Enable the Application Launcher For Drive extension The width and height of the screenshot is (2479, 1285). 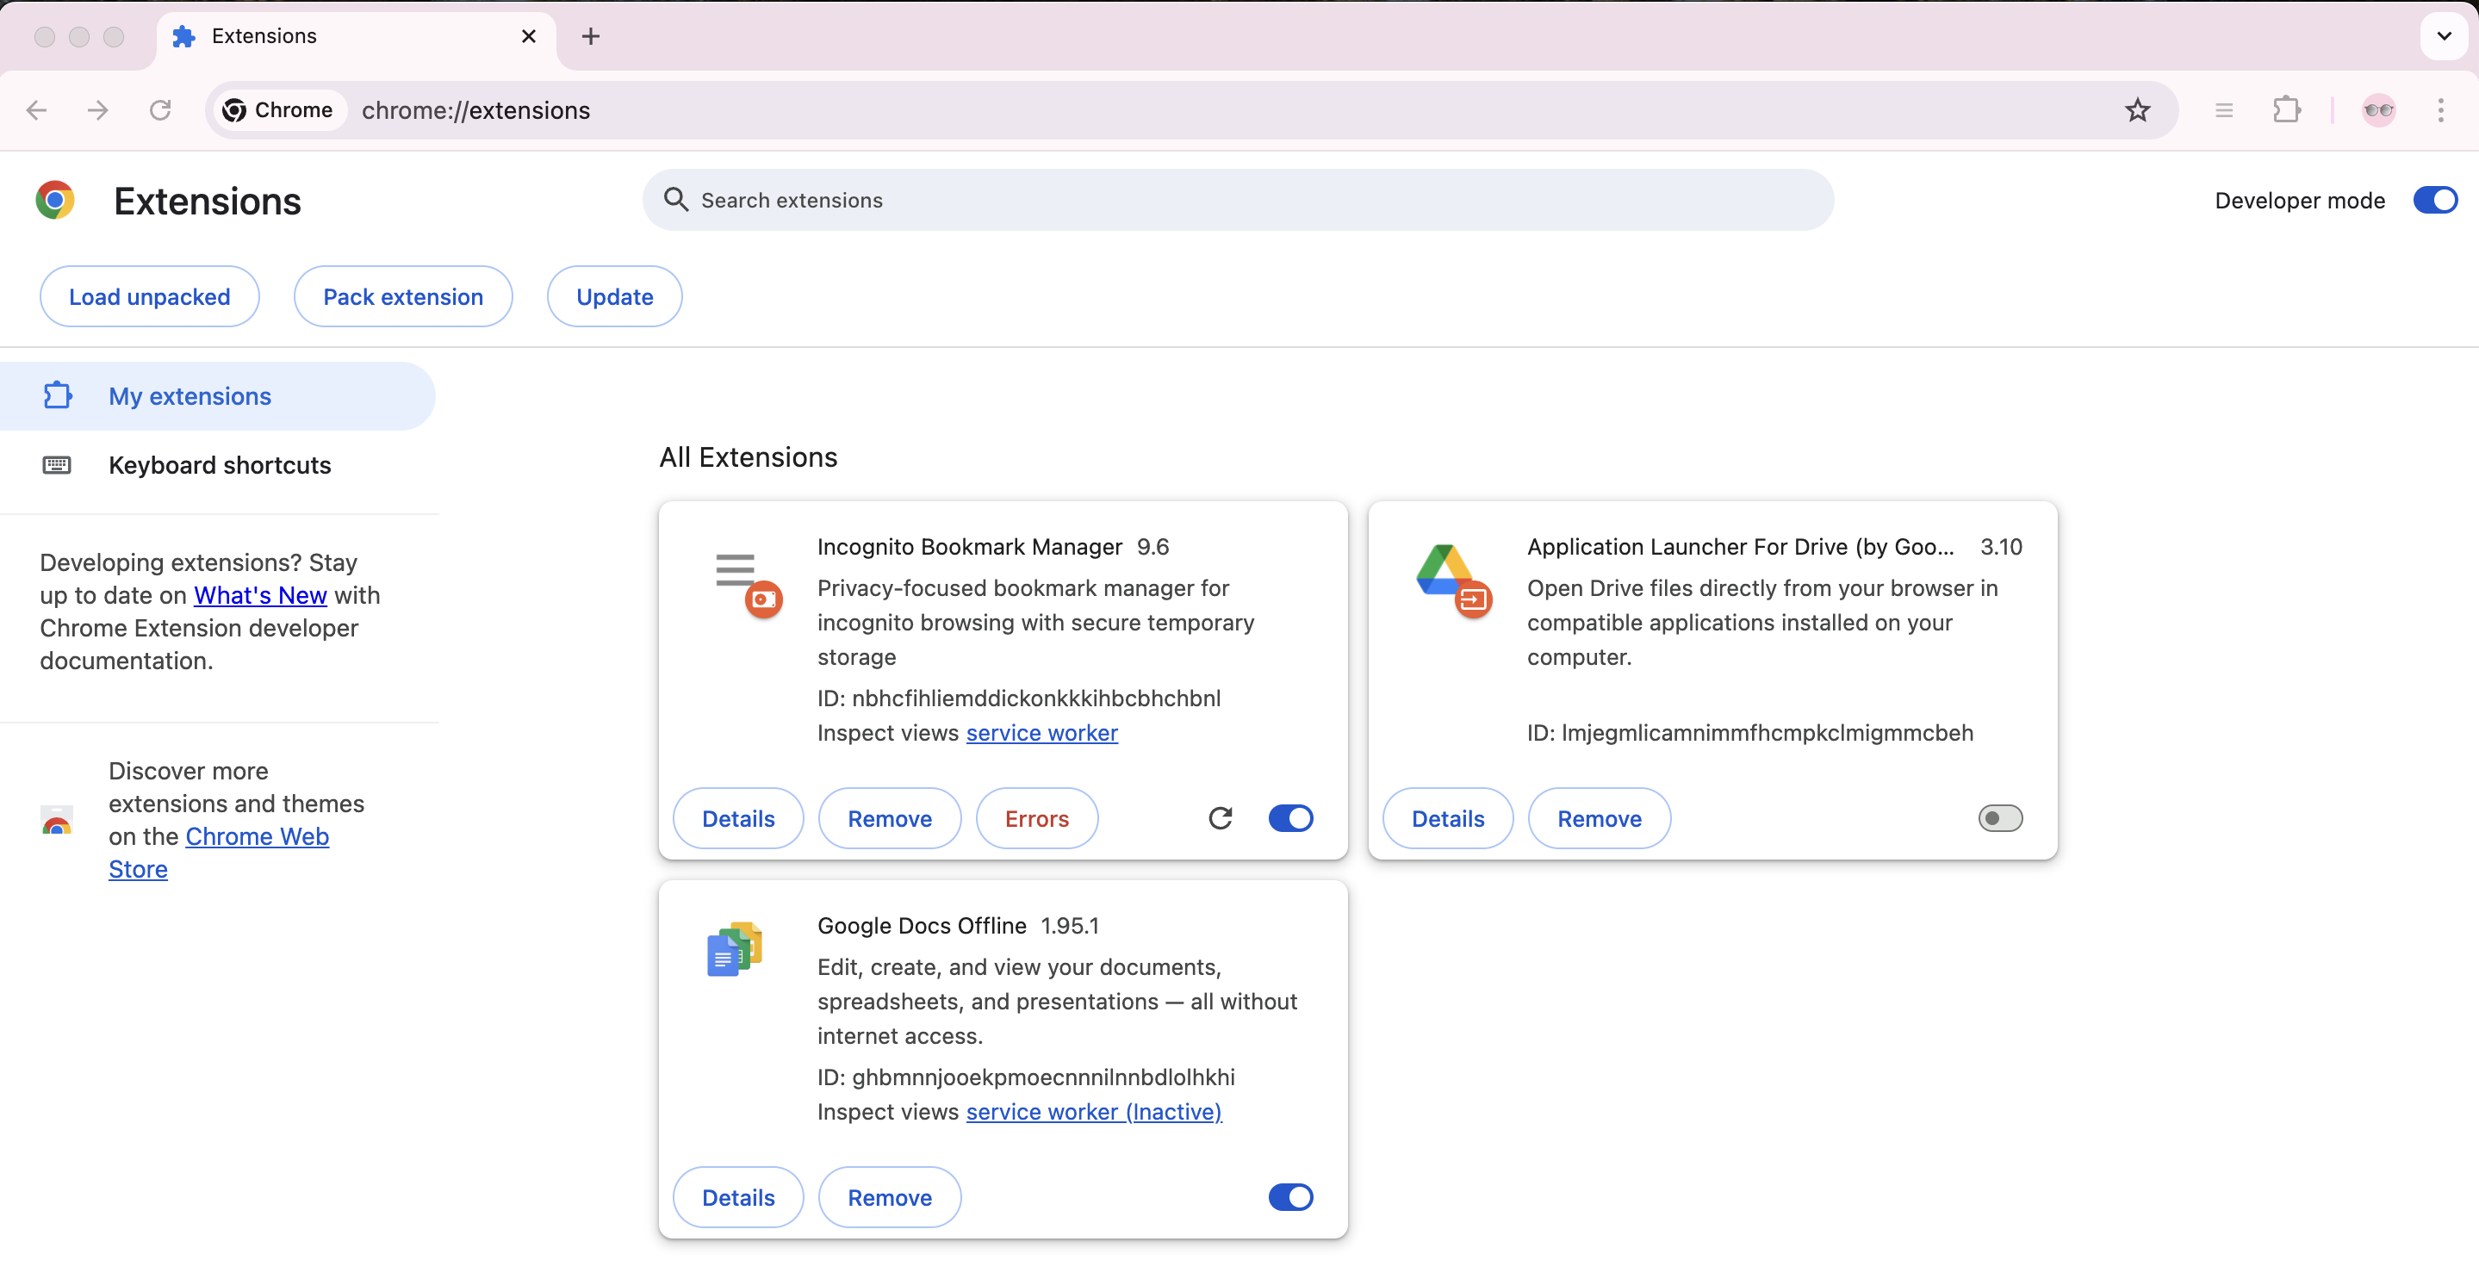tap(2001, 817)
